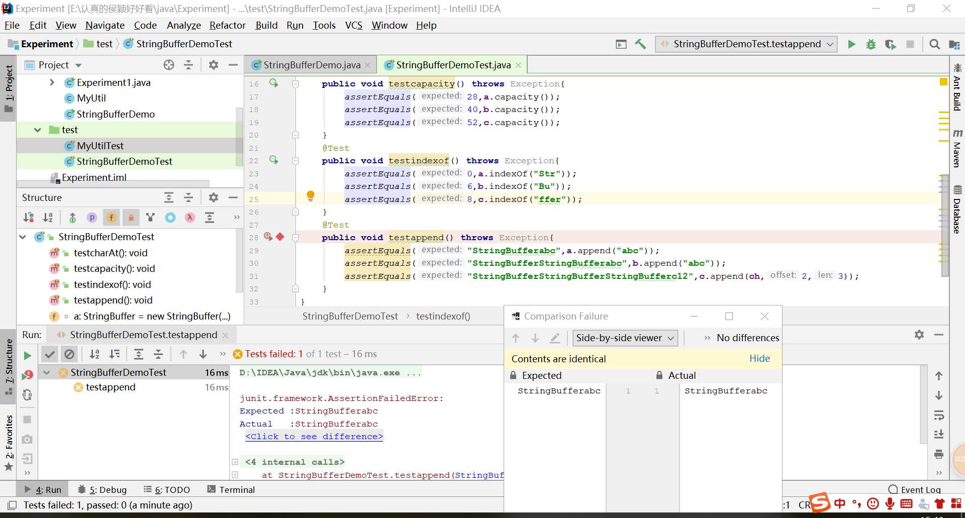Navigate to next failed test arrow
The height and width of the screenshot is (518, 965).
pos(203,354)
